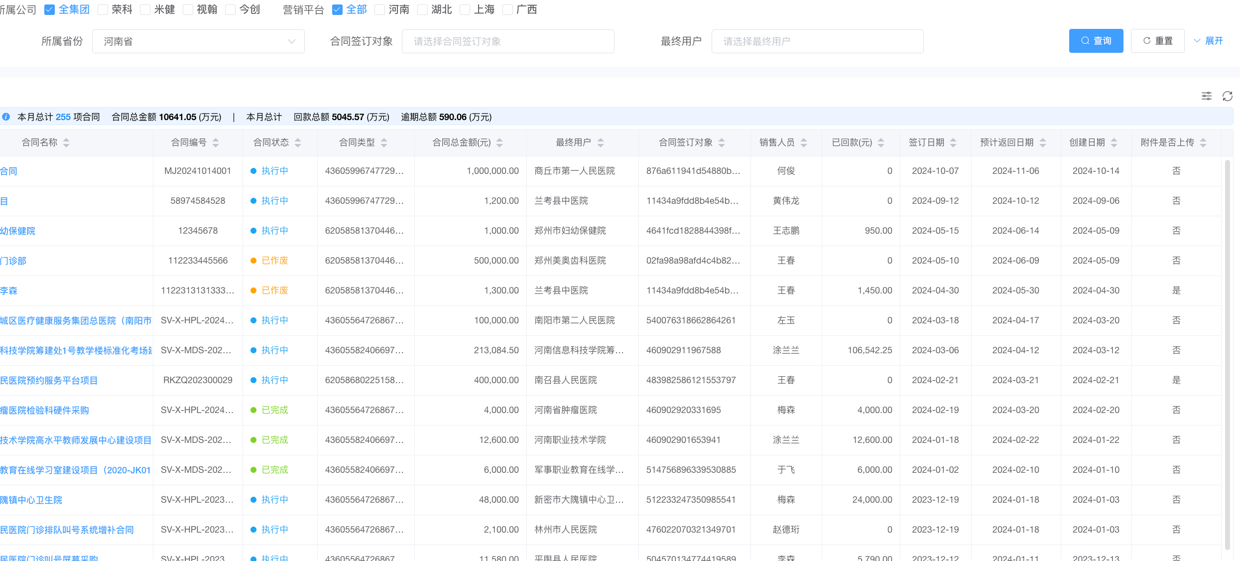Click the 已回款(元) sort icon
The width and height of the screenshot is (1240, 561).
881,143
